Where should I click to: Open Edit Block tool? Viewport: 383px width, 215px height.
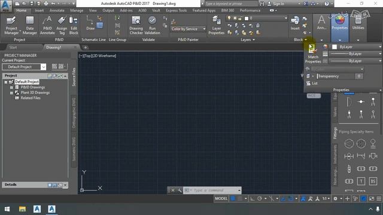(73, 25)
